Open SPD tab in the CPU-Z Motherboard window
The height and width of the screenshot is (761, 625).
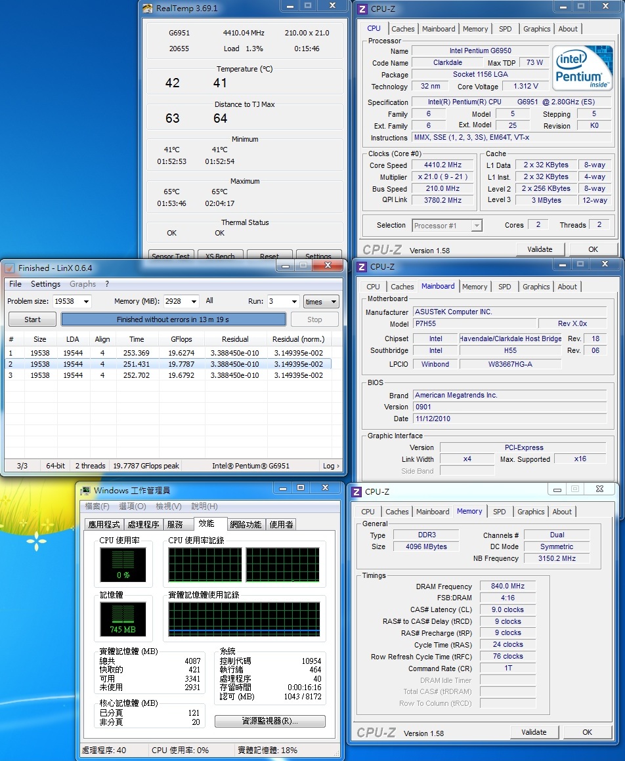pos(505,286)
